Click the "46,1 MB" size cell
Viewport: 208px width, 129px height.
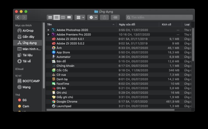(173, 48)
